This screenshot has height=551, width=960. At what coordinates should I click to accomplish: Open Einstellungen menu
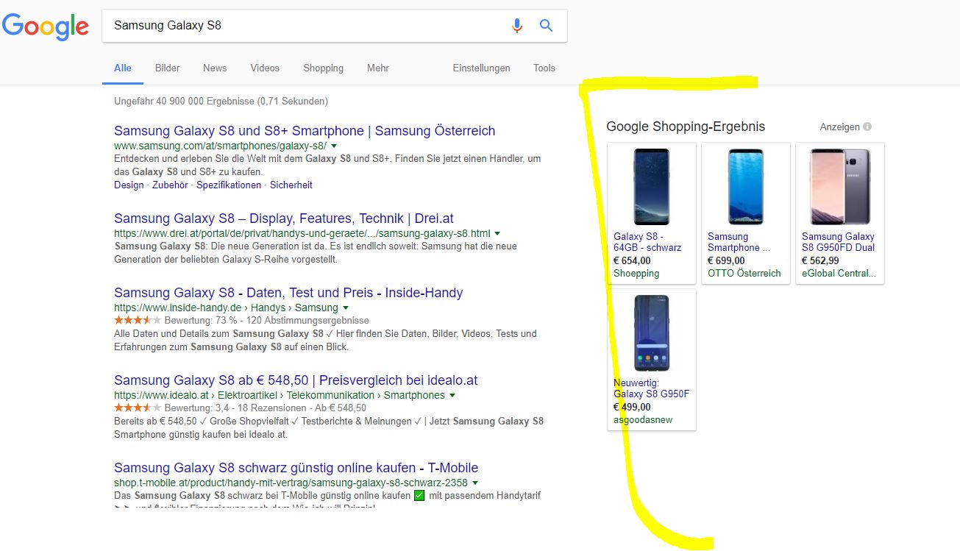coord(482,68)
